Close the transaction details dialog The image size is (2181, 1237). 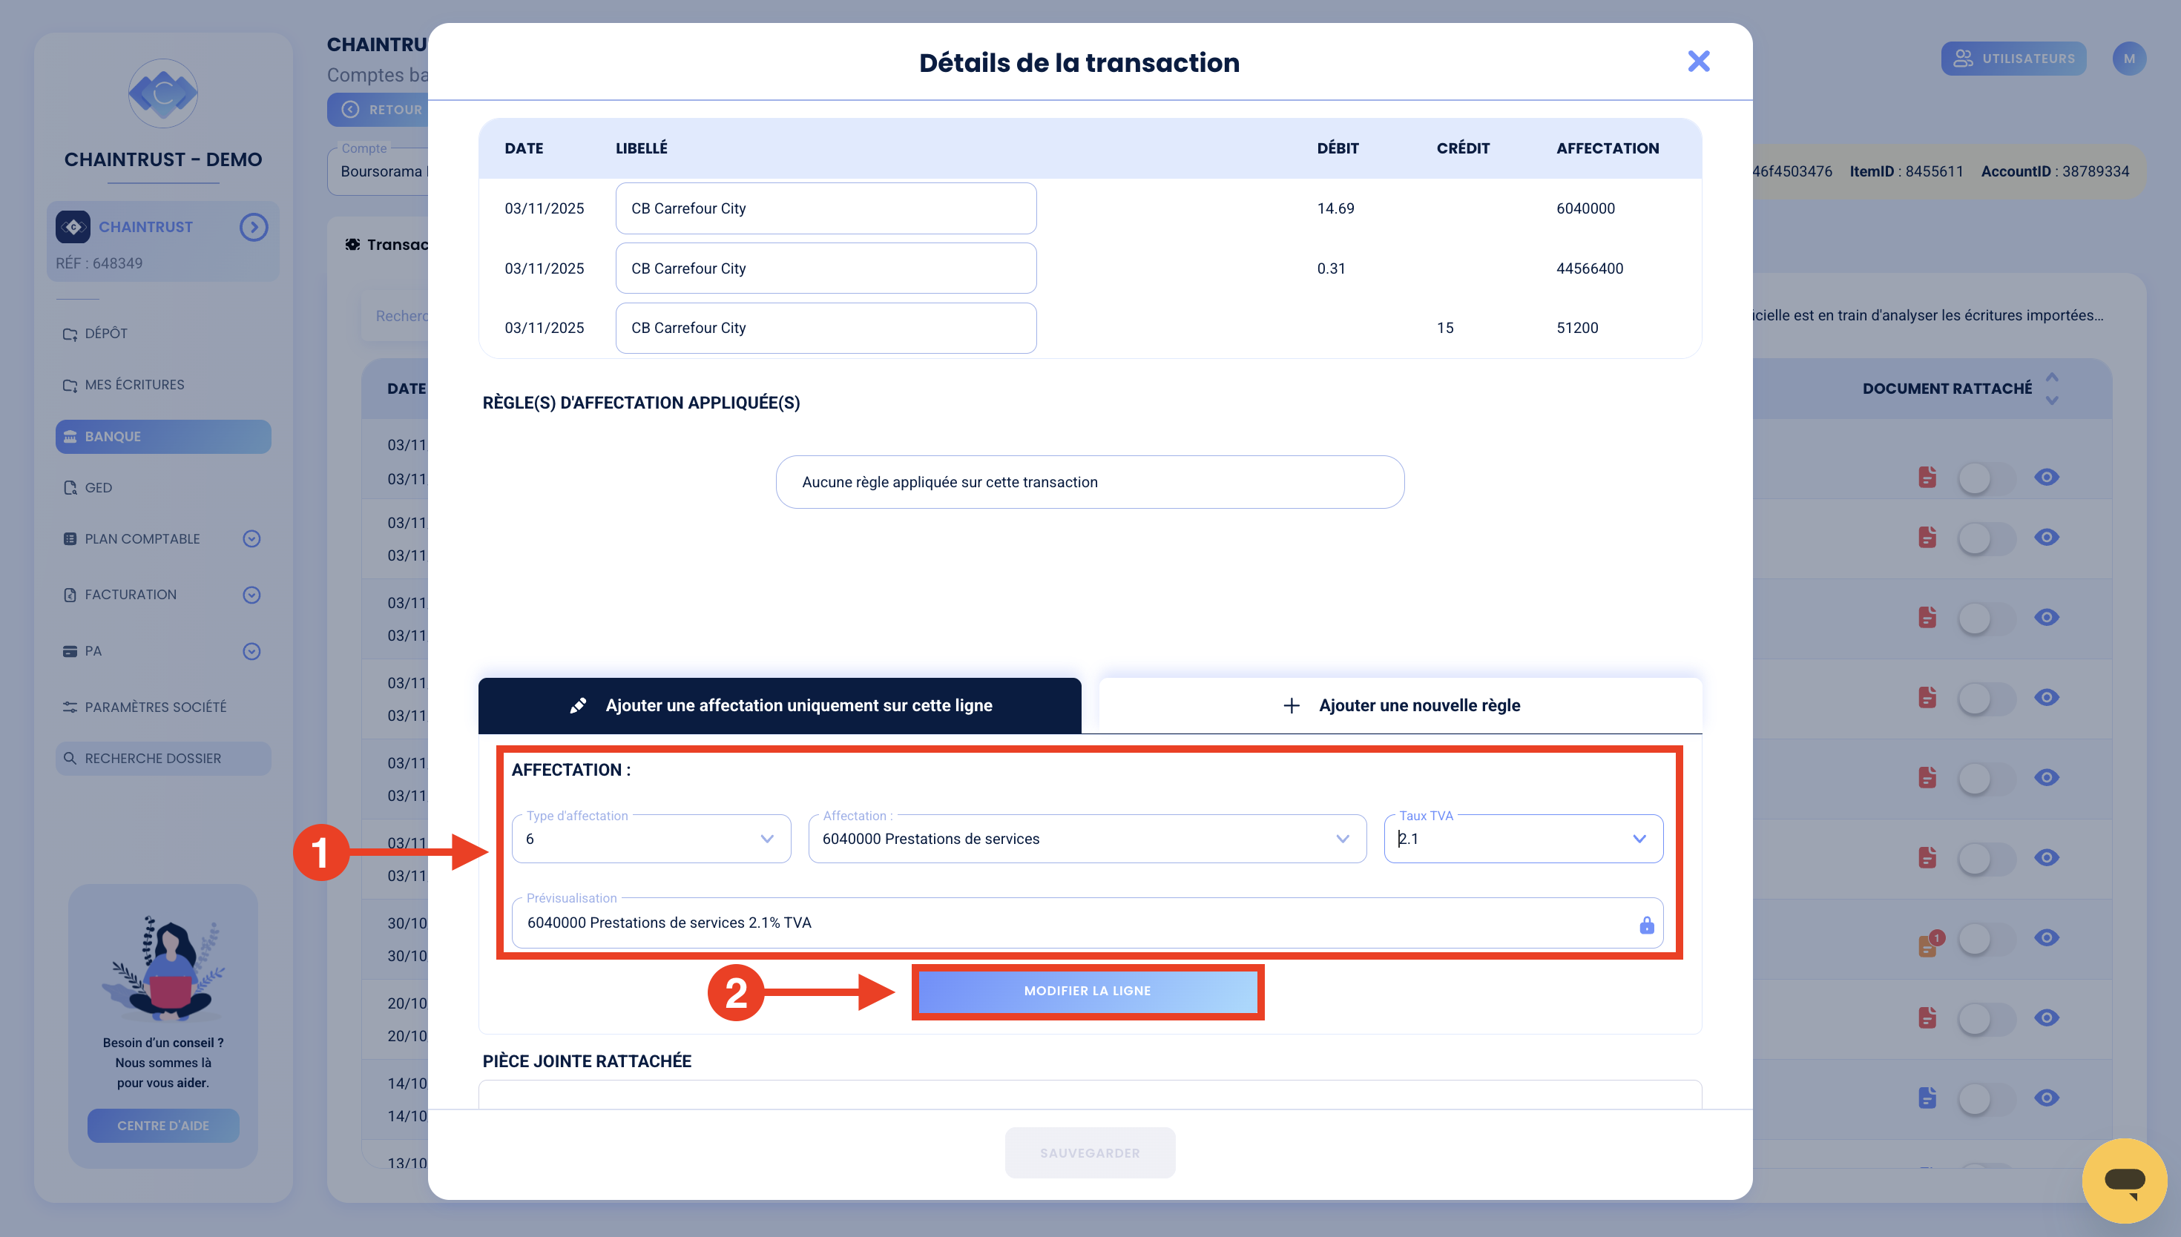pos(1697,61)
